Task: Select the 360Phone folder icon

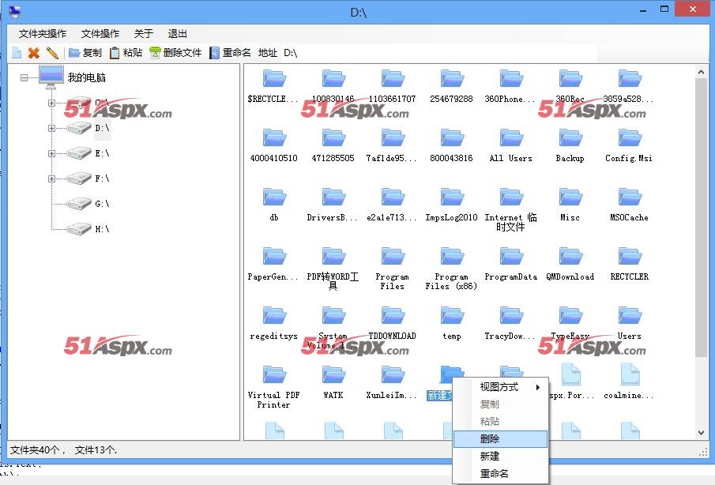Action: pos(511,78)
